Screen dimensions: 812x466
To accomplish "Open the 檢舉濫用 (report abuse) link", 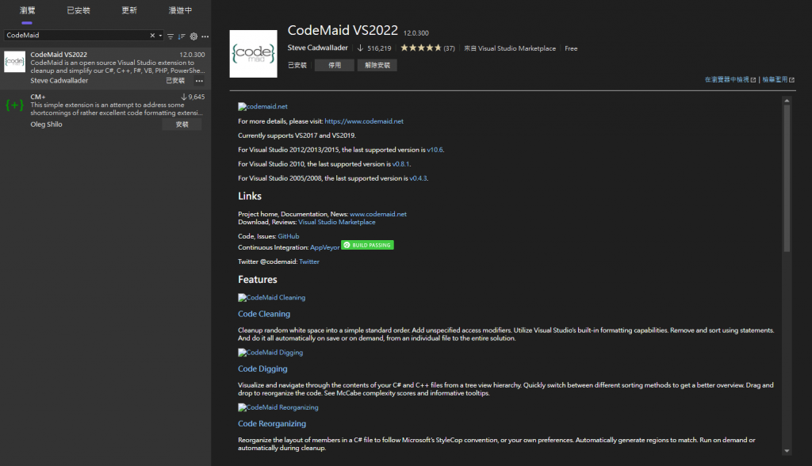I will click(779, 80).
